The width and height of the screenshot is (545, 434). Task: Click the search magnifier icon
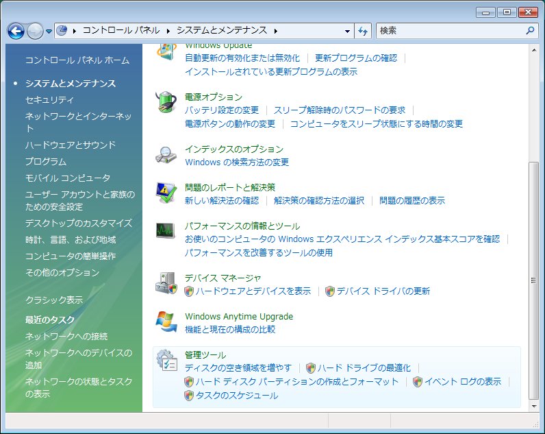pos(530,31)
